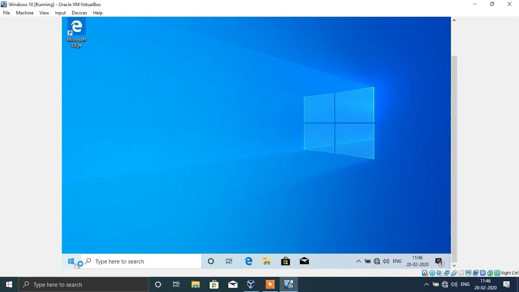Open the host clock showing 20-02-2020
The width and height of the screenshot is (519, 292).
click(485, 284)
